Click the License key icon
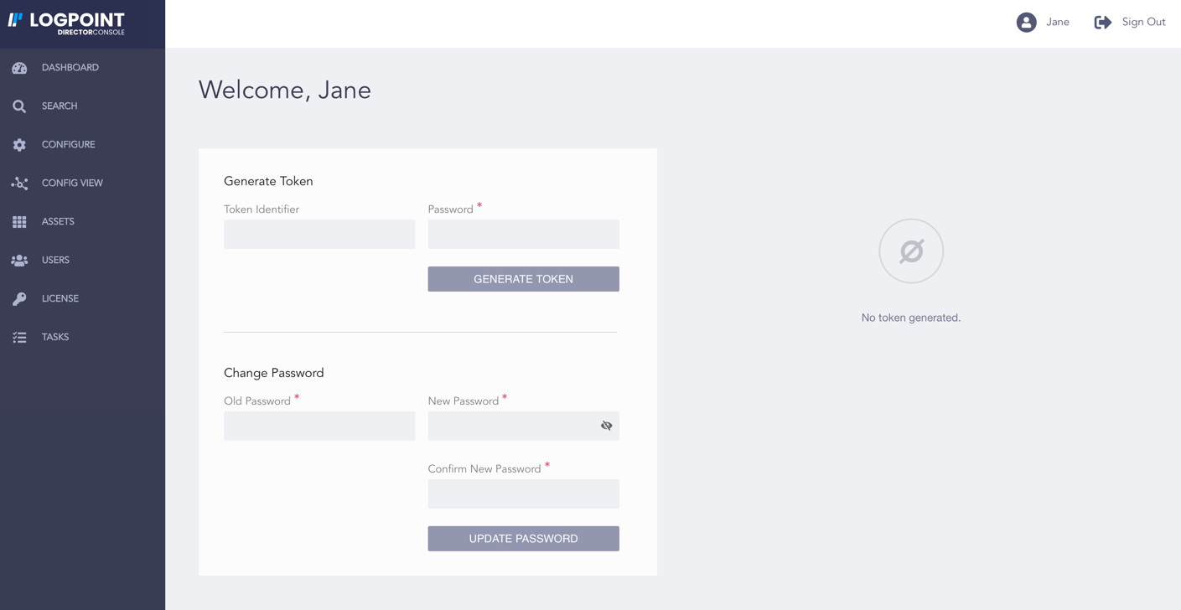 click(x=19, y=299)
